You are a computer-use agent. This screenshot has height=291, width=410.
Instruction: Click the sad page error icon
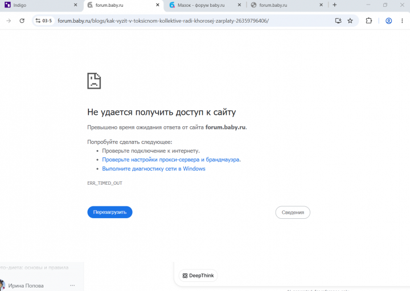94,81
